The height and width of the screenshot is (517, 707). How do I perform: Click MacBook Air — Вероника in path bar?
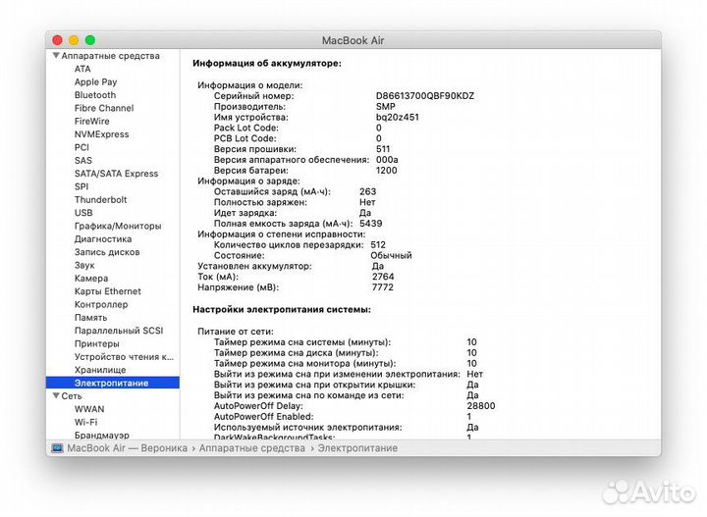point(127,448)
